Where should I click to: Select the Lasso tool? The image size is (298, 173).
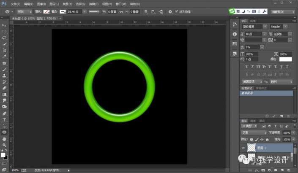click(4, 38)
